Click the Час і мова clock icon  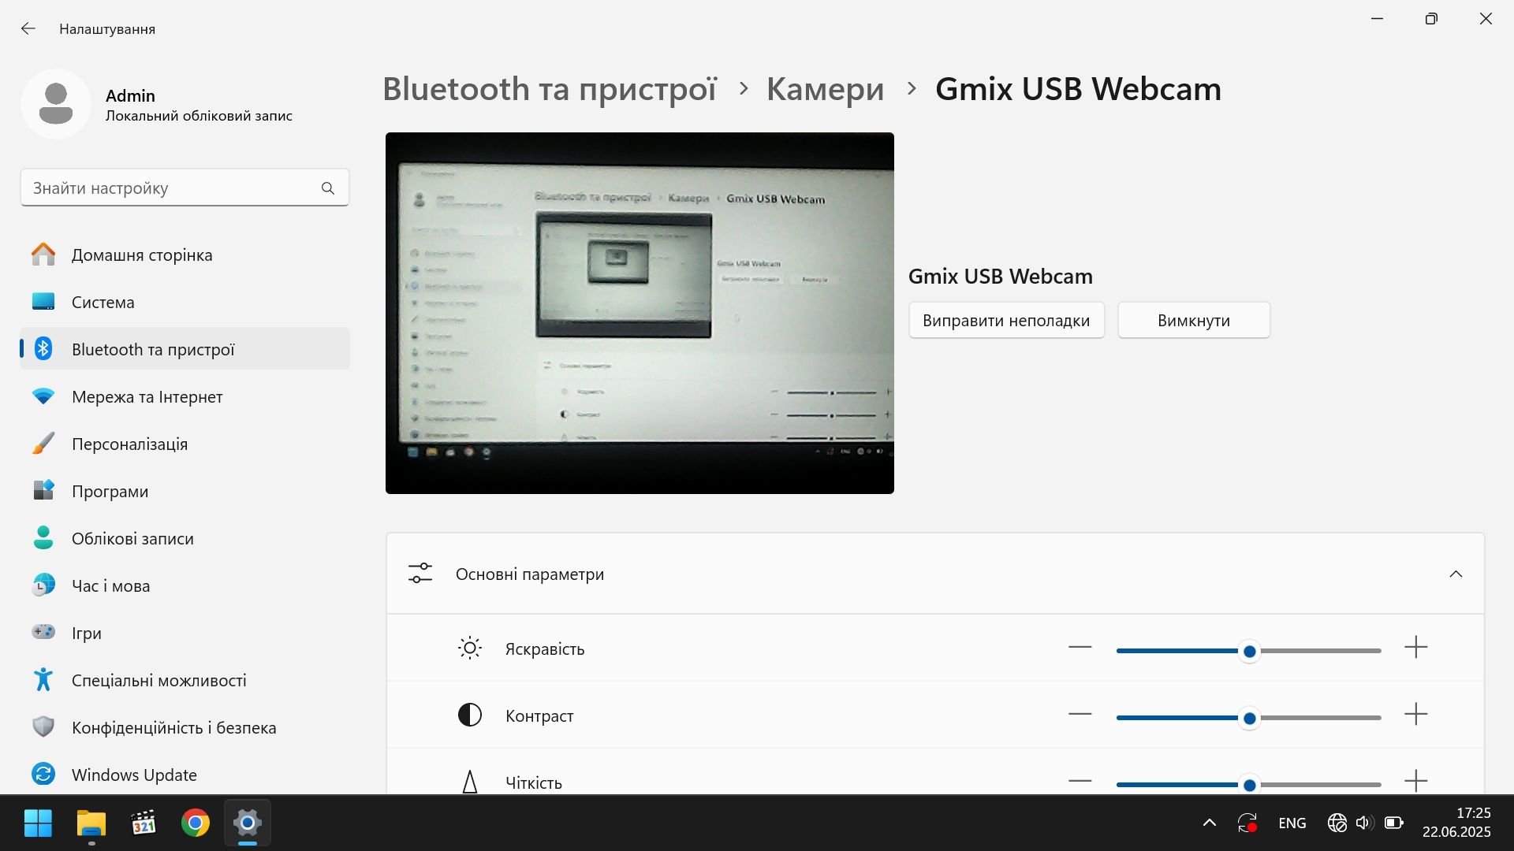43,585
